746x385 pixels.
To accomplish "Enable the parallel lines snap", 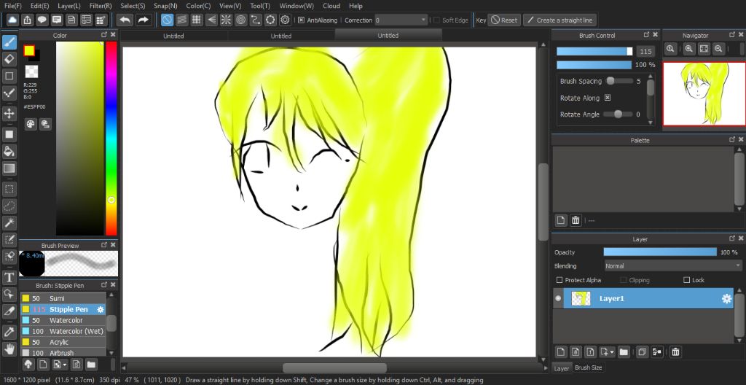I will coord(181,20).
